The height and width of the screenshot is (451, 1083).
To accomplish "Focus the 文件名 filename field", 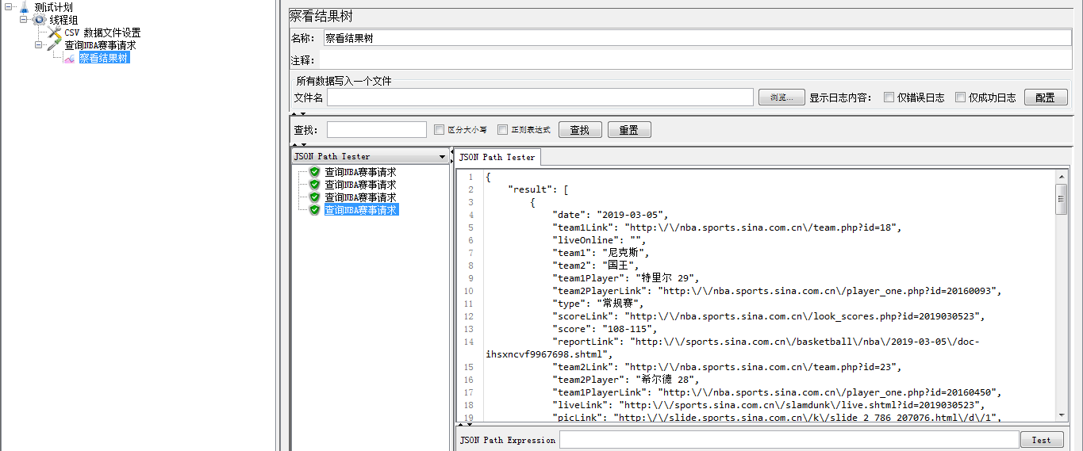I will [x=540, y=97].
